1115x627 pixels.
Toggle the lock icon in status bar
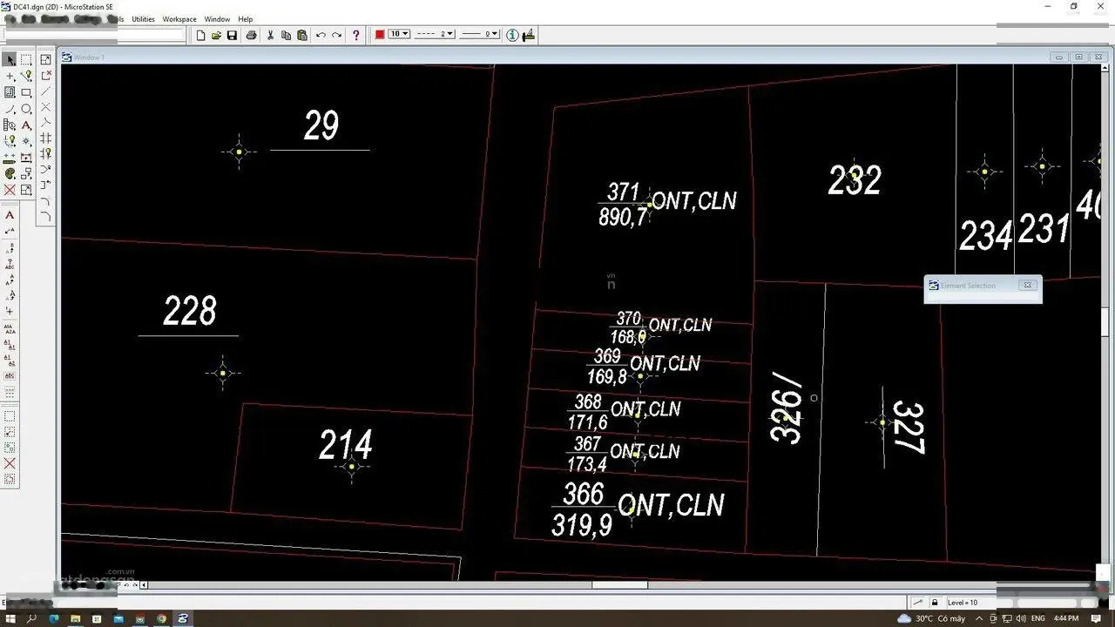935,602
